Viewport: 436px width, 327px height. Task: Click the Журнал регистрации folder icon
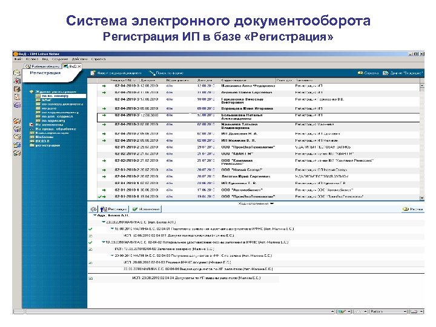tap(31, 91)
